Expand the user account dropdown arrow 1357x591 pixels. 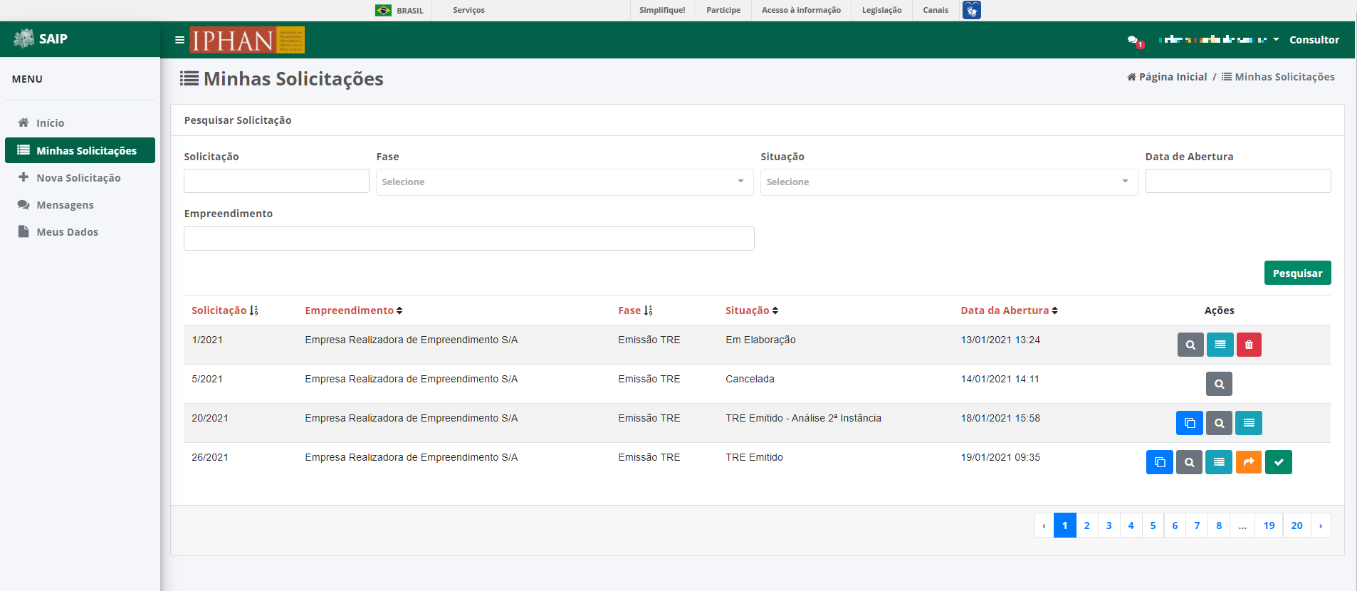point(1276,39)
